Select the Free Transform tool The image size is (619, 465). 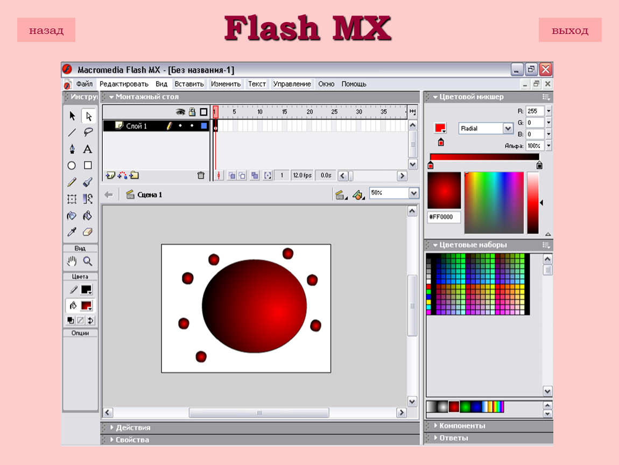[x=72, y=199]
